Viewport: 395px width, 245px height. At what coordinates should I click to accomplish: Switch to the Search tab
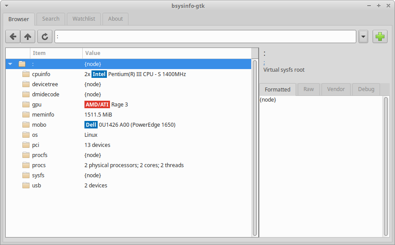(51, 19)
